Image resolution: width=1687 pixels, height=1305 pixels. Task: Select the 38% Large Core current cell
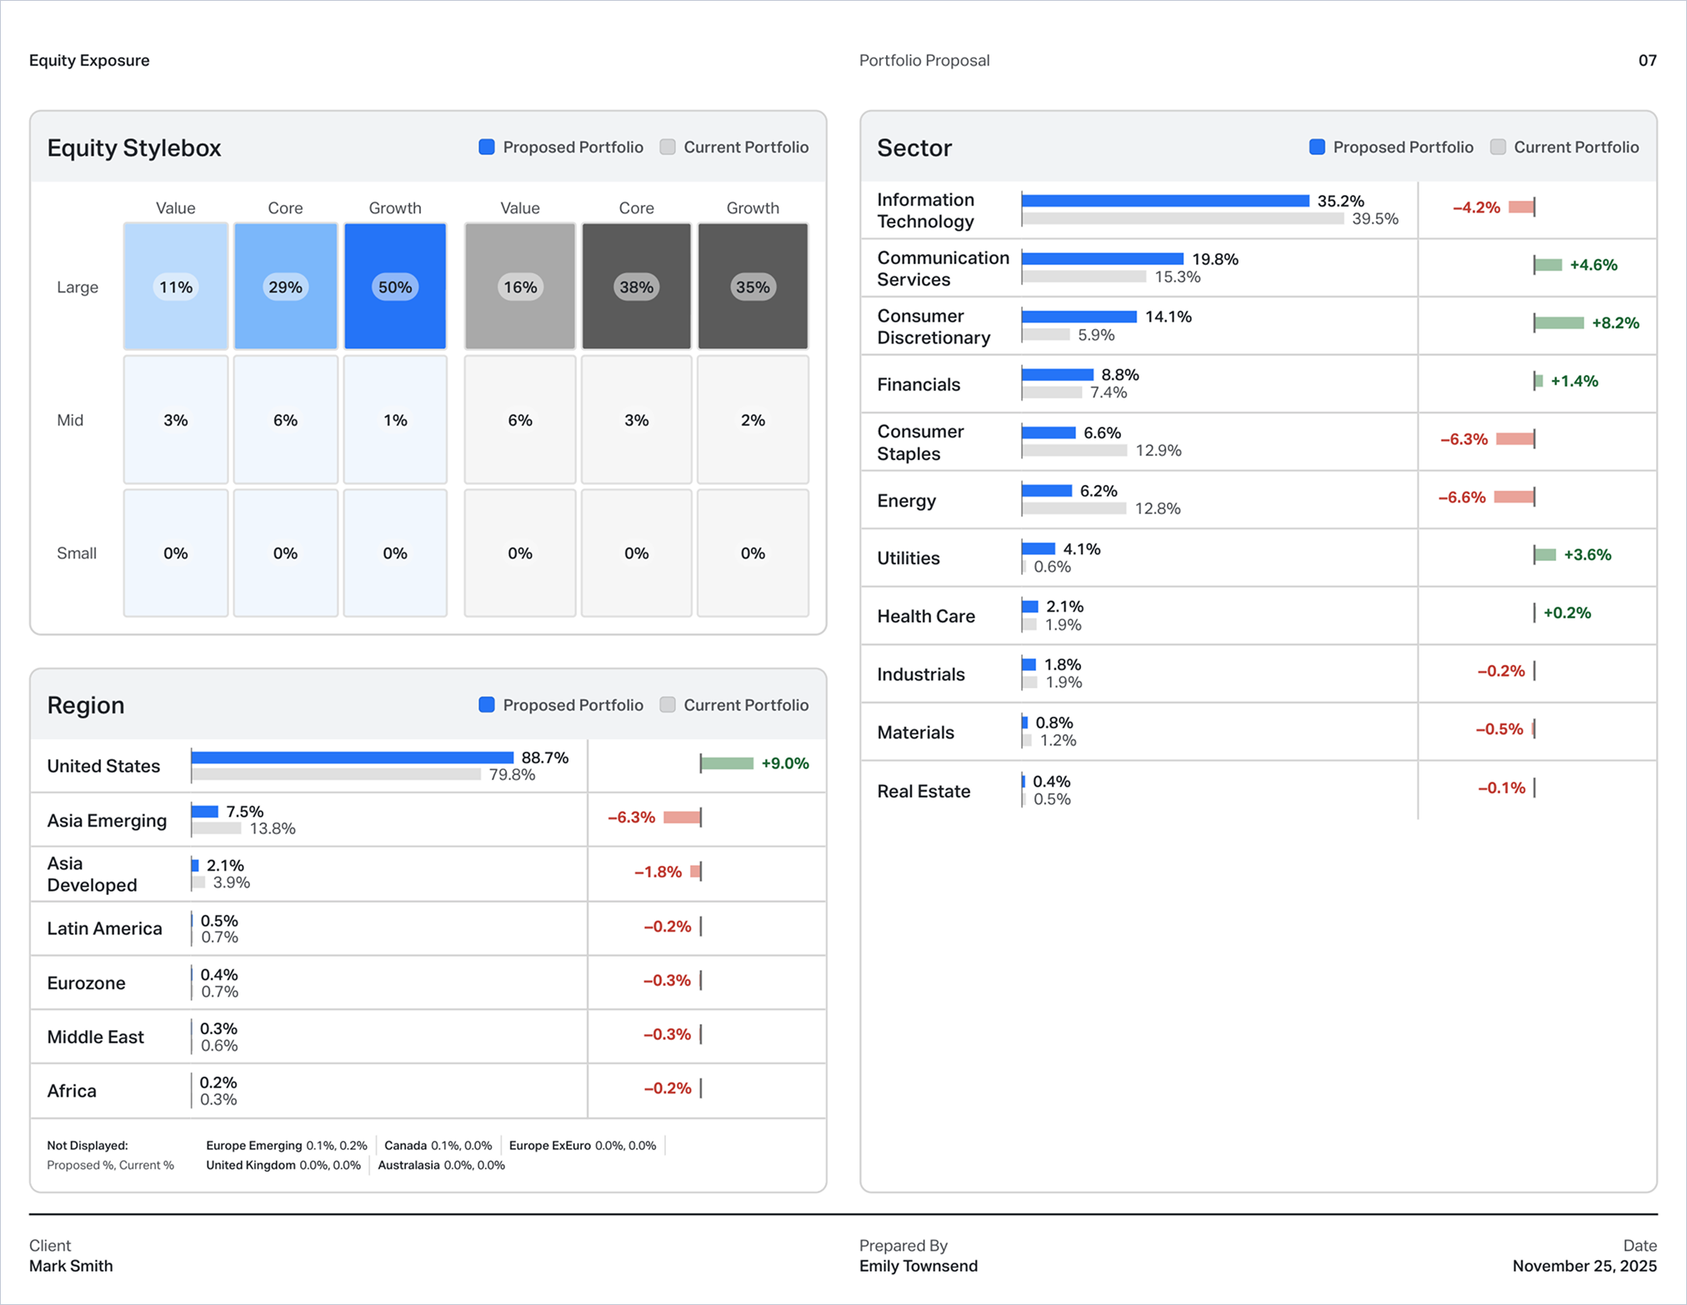[x=636, y=287]
